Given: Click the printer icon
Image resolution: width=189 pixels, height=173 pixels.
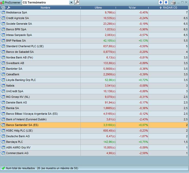Looking at the screenshot, I should pos(173,3).
